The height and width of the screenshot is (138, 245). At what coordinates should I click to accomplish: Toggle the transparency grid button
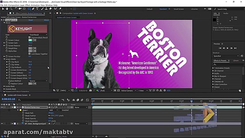click(x=118, y=91)
